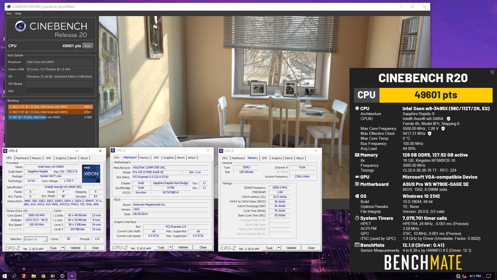Click the Cinebench window title icon
Screen dimensions: 497x280
click(x=9, y=7)
